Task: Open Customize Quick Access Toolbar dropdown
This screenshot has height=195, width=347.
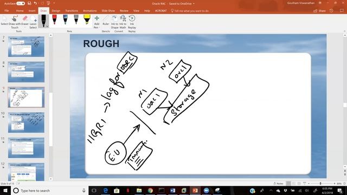Action: 54,3
